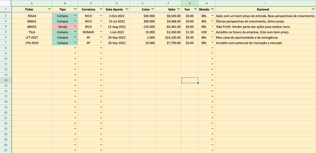
Task: Select the Fee cell $1.50
Action: [x=190, y=32]
